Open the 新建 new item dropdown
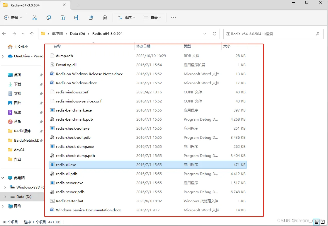The height and width of the screenshot is (226, 328). (13, 18)
